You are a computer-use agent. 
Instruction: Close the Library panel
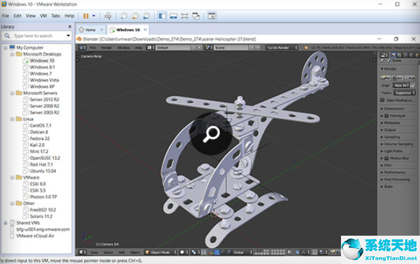tap(70, 26)
